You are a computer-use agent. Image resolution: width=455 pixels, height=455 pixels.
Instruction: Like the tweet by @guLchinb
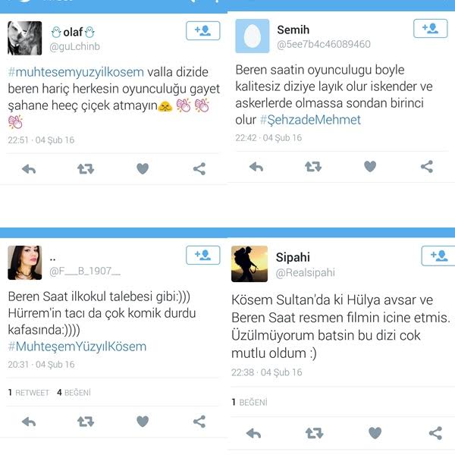pyautogui.click(x=143, y=169)
